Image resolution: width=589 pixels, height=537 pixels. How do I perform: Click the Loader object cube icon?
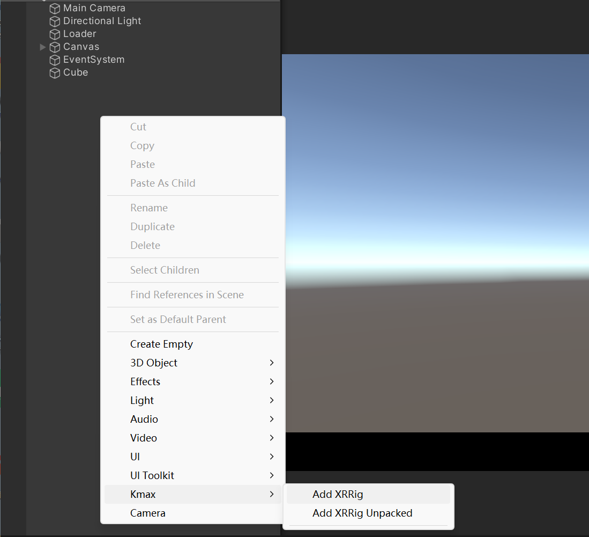(x=55, y=34)
